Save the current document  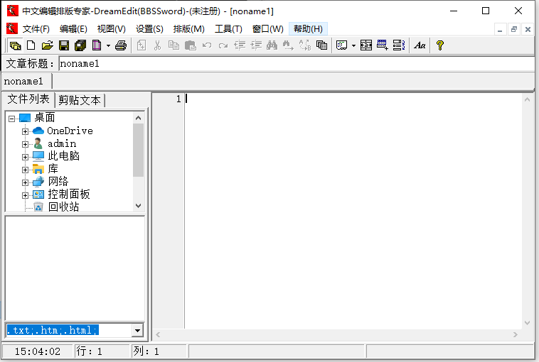64,45
